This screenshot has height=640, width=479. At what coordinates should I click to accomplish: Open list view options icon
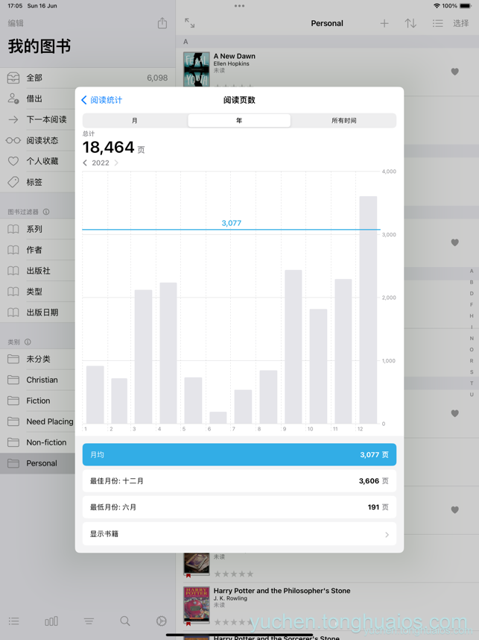(x=438, y=23)
